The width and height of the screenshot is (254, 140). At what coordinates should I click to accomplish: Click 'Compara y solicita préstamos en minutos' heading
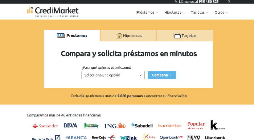pos(128,54)
